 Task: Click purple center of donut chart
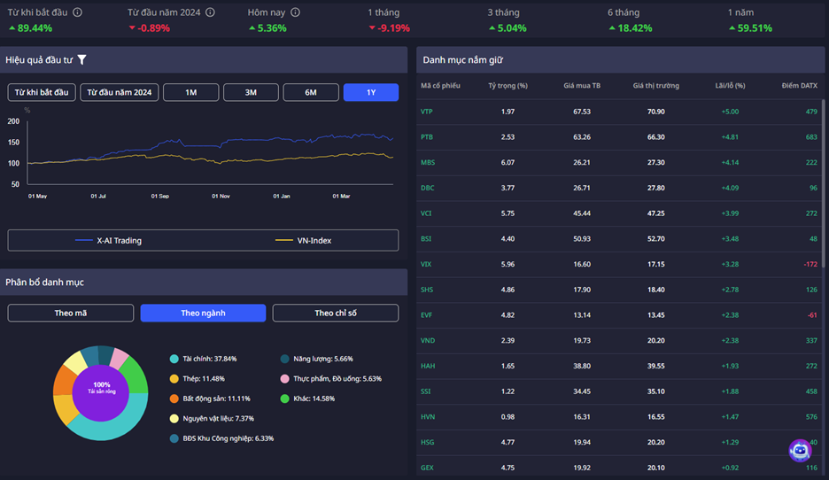[x=100, y=389]
